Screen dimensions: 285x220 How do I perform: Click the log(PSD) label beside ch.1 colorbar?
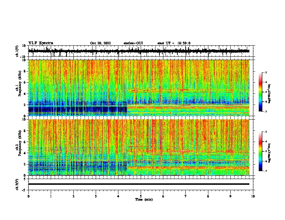pyautogui.click(x=269, y=93)
